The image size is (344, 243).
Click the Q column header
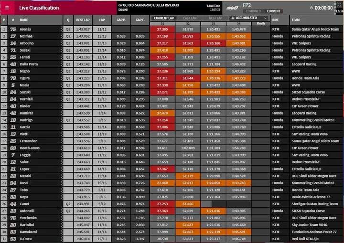pyautogui.click(x=68, y=20)
